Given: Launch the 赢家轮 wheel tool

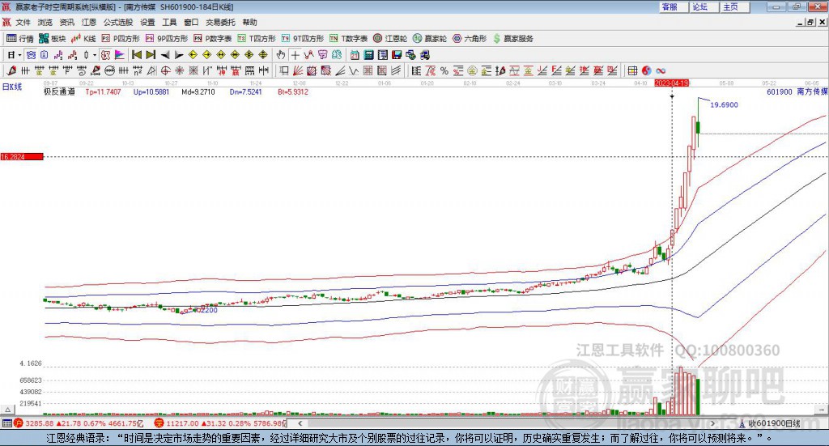Looking at the screenshot, I should point(430,39).
